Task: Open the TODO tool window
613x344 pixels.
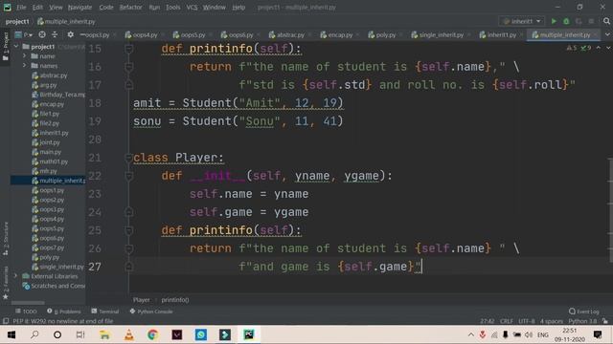Action: point(26,312)
